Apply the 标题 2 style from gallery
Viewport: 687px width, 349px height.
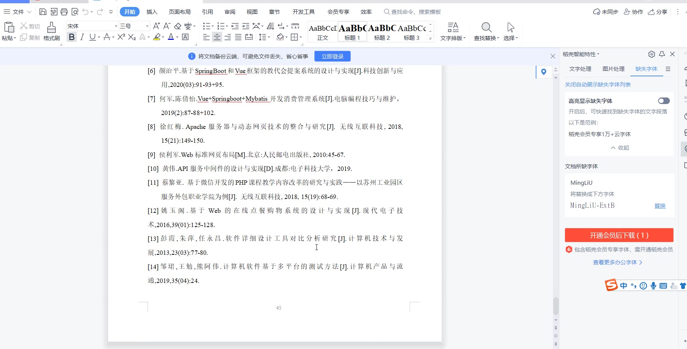pos(382,31)
